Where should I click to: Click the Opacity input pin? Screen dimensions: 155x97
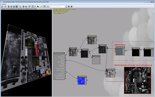click(65, 64)
